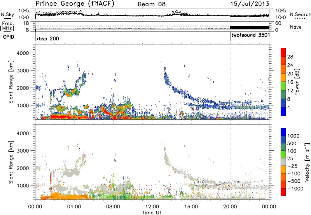Click the 'Velocity [m s-1]' colorbar title
The image size is (311, 215).
point(308,162)
